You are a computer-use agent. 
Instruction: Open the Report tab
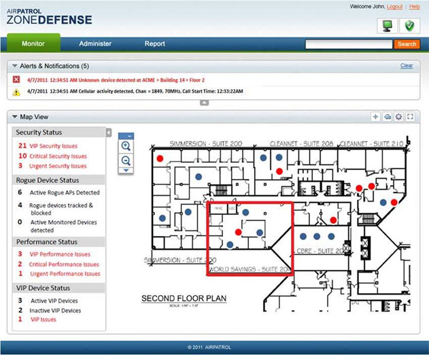pyautogui.click(x=155, y=44)
